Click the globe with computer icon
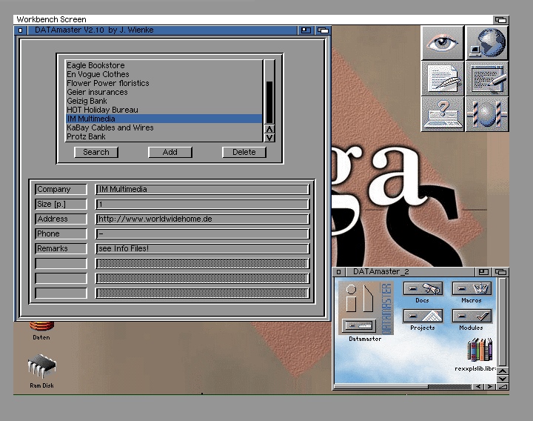533x421 pixels. 486,42
